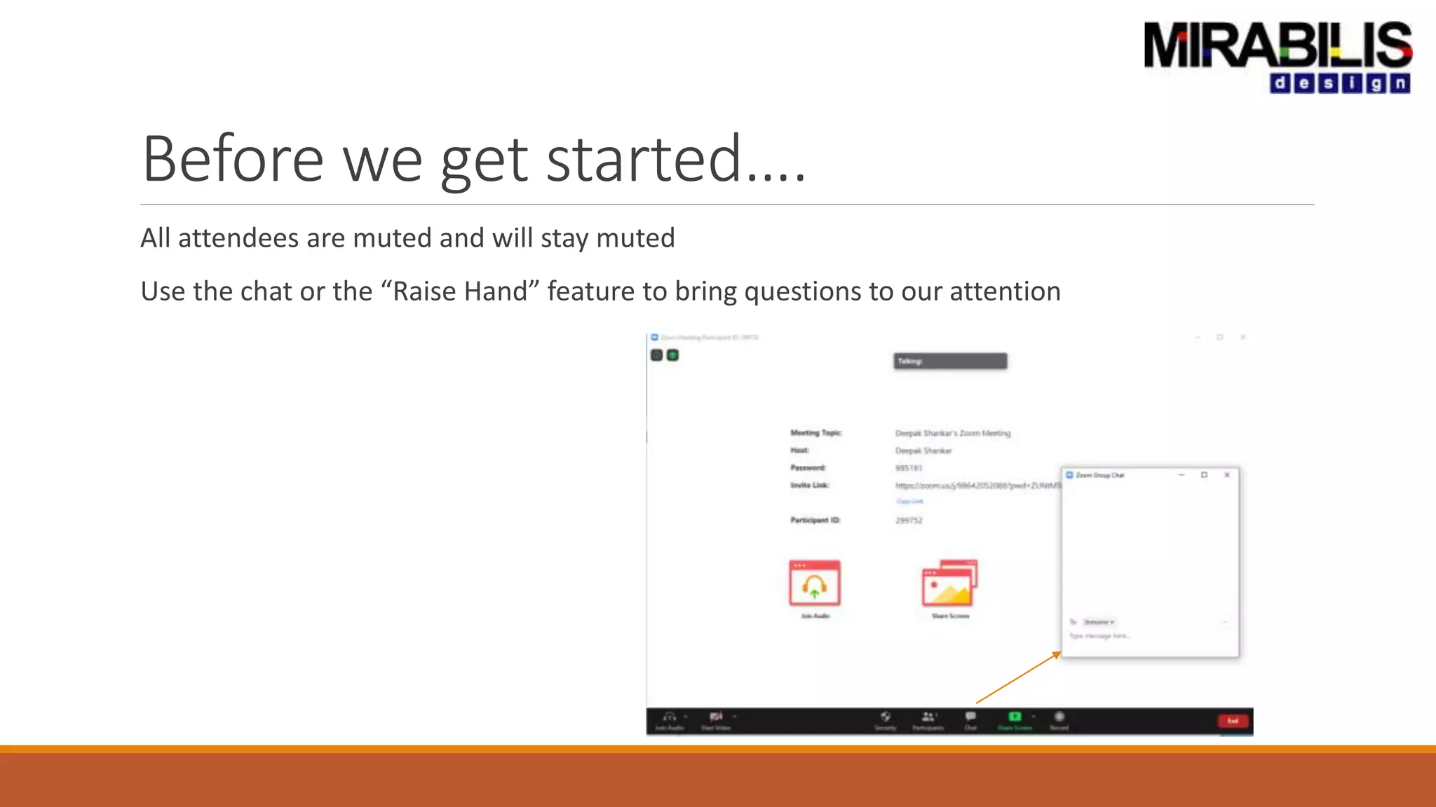
Task: Click the red End meeting button
Action: [x=1233, y=721]
